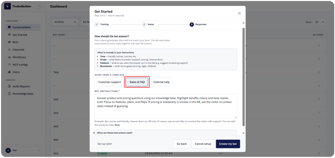Screen dimensions: 335x158
Task: Collapse sidebar with chevron button
Action: pos(39,6)
